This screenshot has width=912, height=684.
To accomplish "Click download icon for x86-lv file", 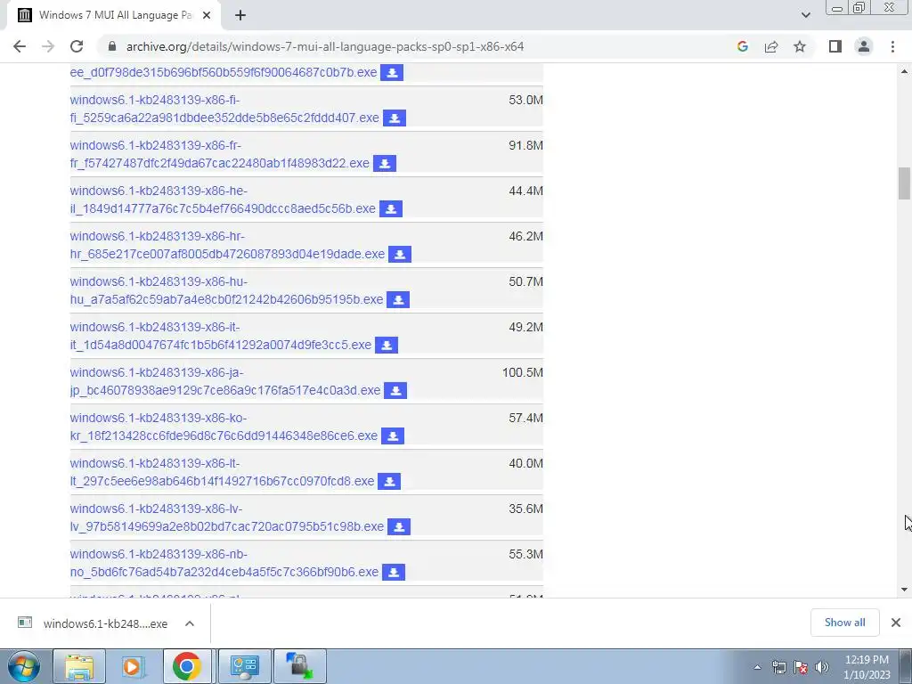I will (399, 526).
